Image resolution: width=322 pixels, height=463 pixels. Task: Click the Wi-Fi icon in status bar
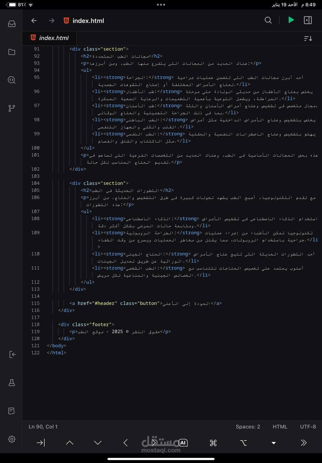30,5
